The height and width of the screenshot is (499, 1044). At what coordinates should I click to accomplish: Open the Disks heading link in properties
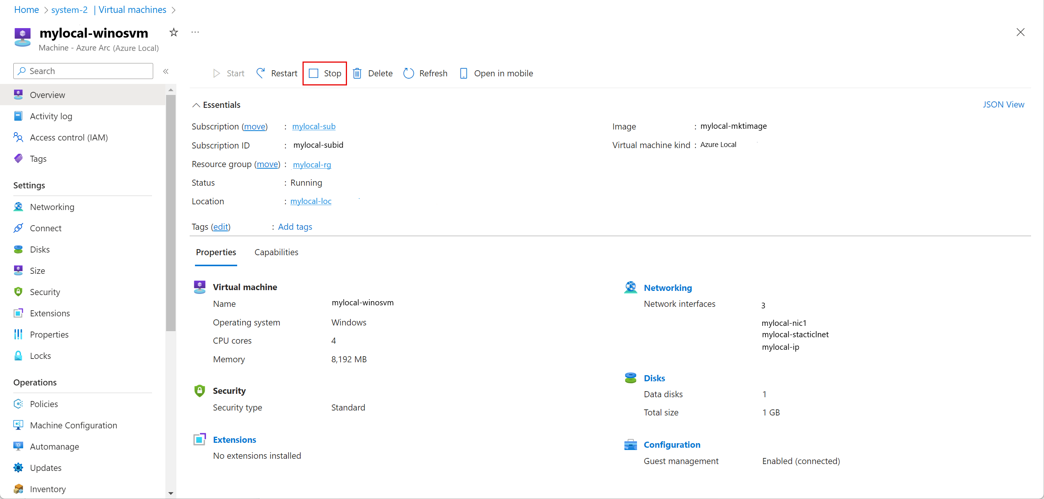[654, 378]
